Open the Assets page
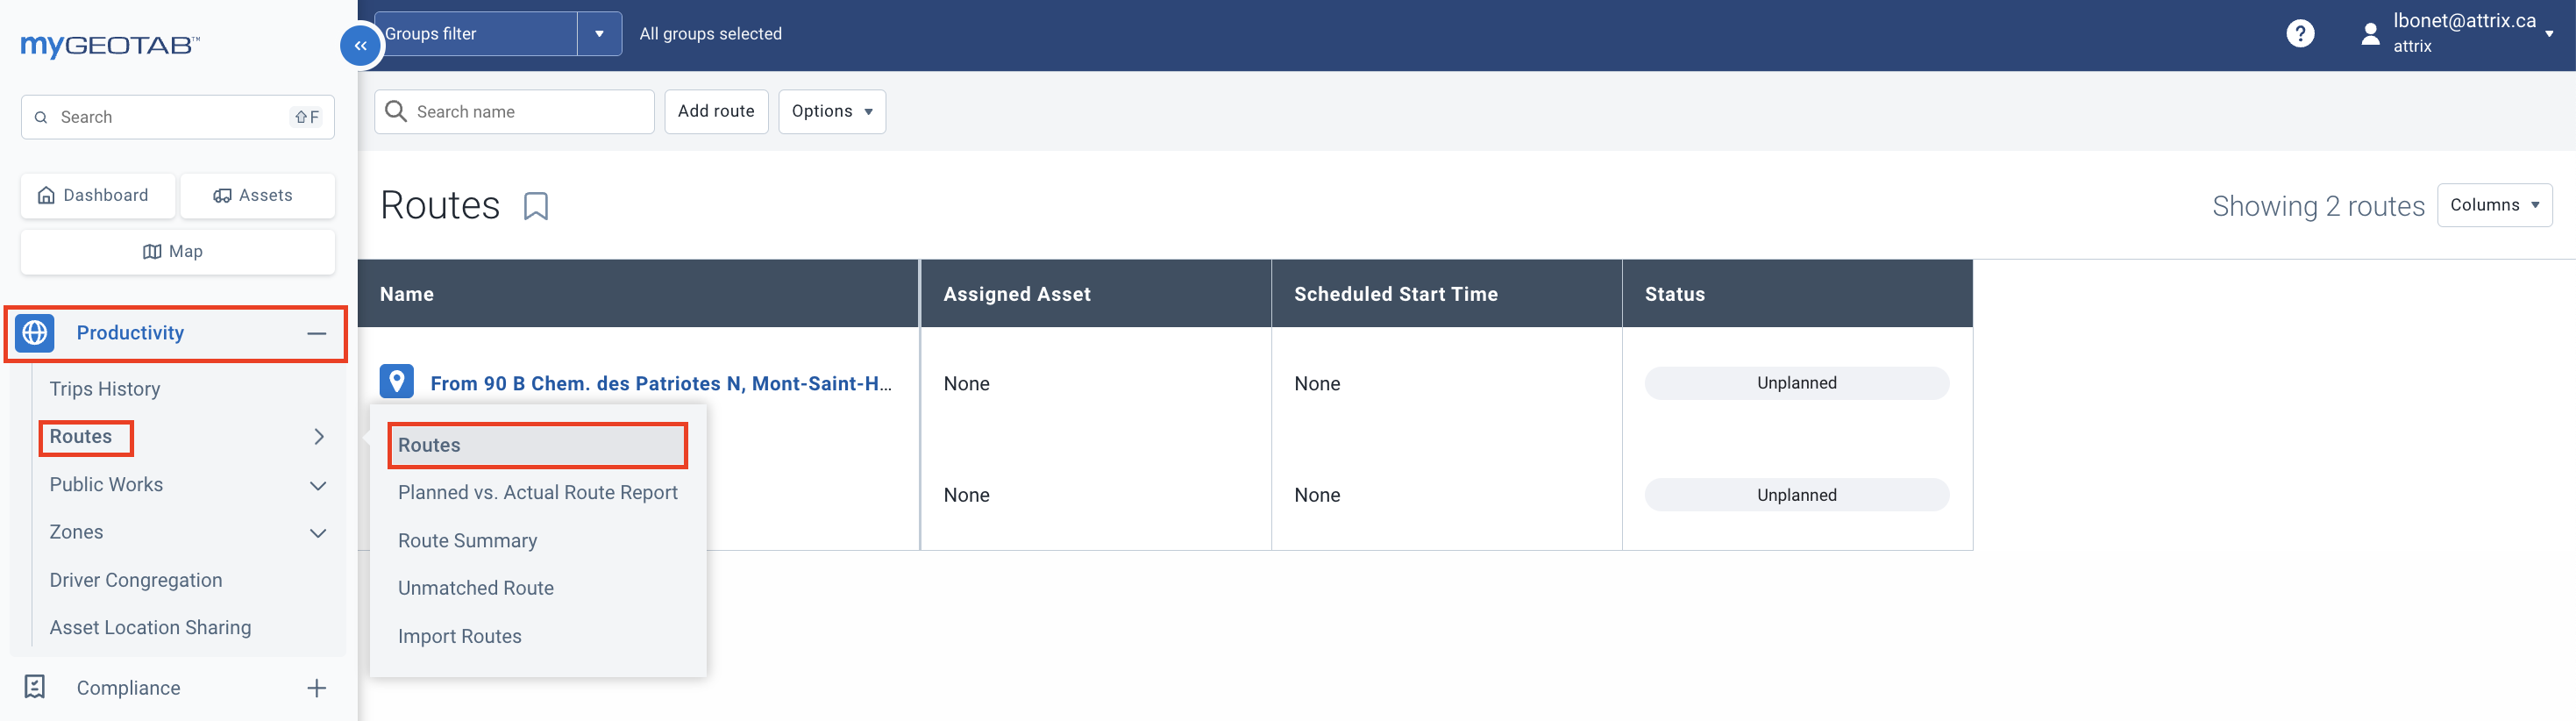The height and width of the screenshot is (721, 2576). pyautogui.click(x=258, y=196)
